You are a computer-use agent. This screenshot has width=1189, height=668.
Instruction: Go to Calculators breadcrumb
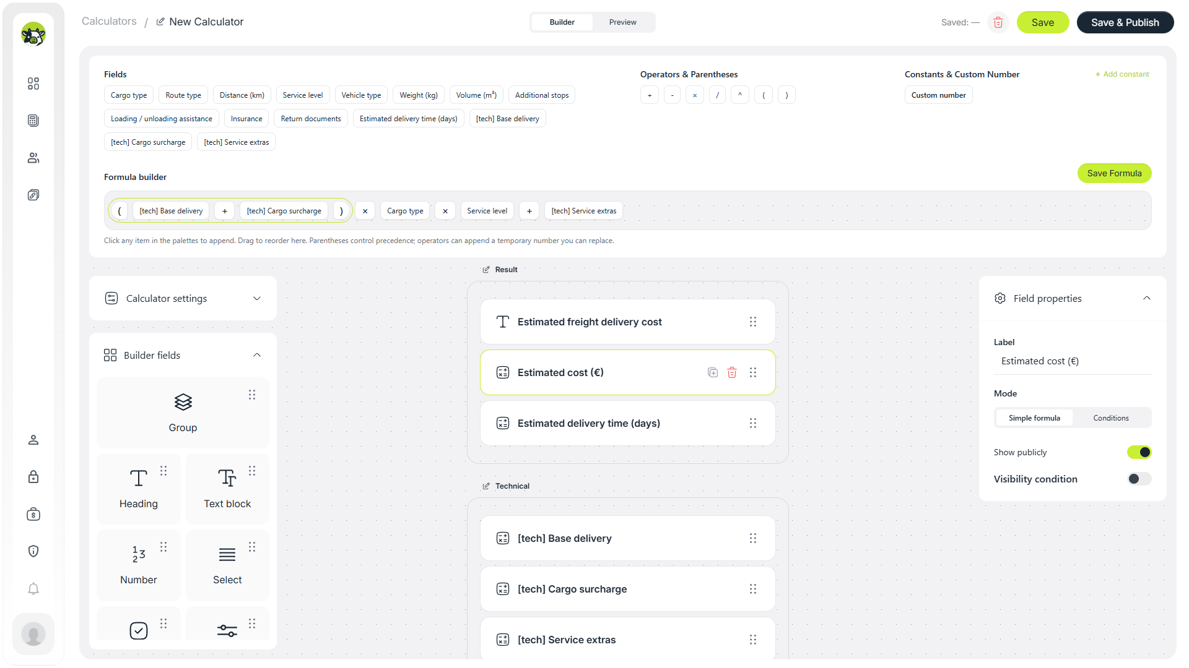click(x=109, y=21)
